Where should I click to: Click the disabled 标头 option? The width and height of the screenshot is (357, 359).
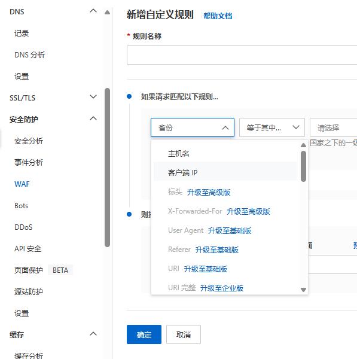175,192
